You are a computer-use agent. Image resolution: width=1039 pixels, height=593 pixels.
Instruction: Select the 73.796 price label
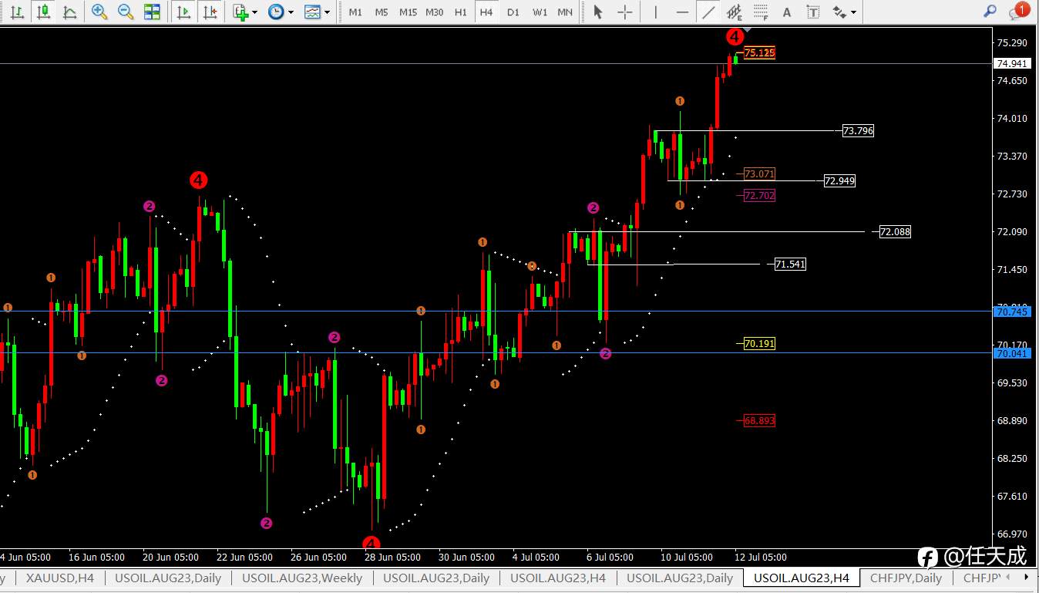pos(858,131)
